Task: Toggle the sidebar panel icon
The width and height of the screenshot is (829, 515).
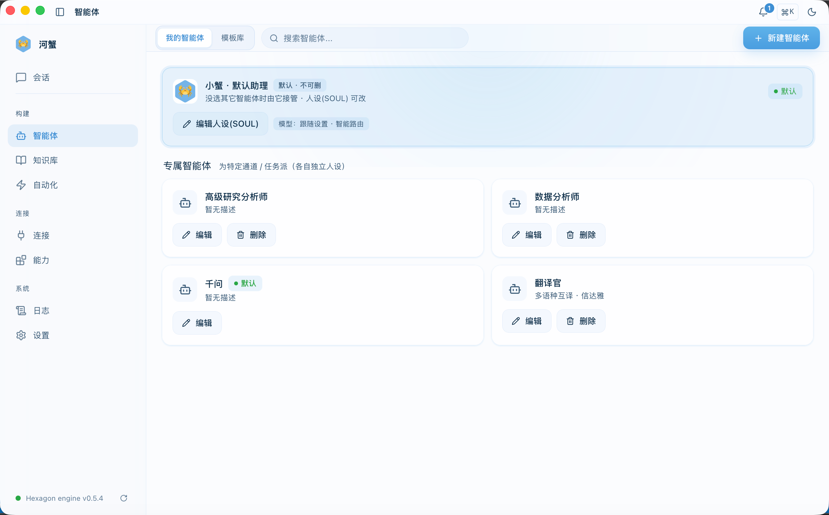Action: click(60, 12)
